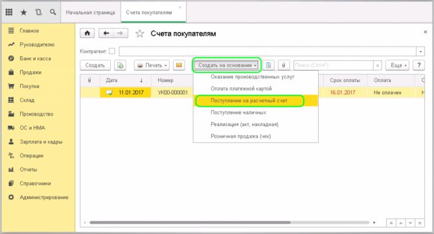Click the paperclip column header in table
434x234 pixels.
pos(89,80)
